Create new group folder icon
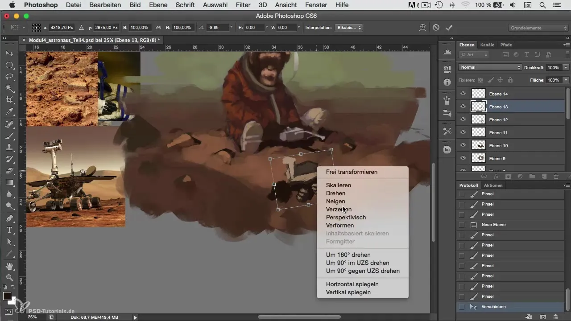 click(x=532, y=177)
